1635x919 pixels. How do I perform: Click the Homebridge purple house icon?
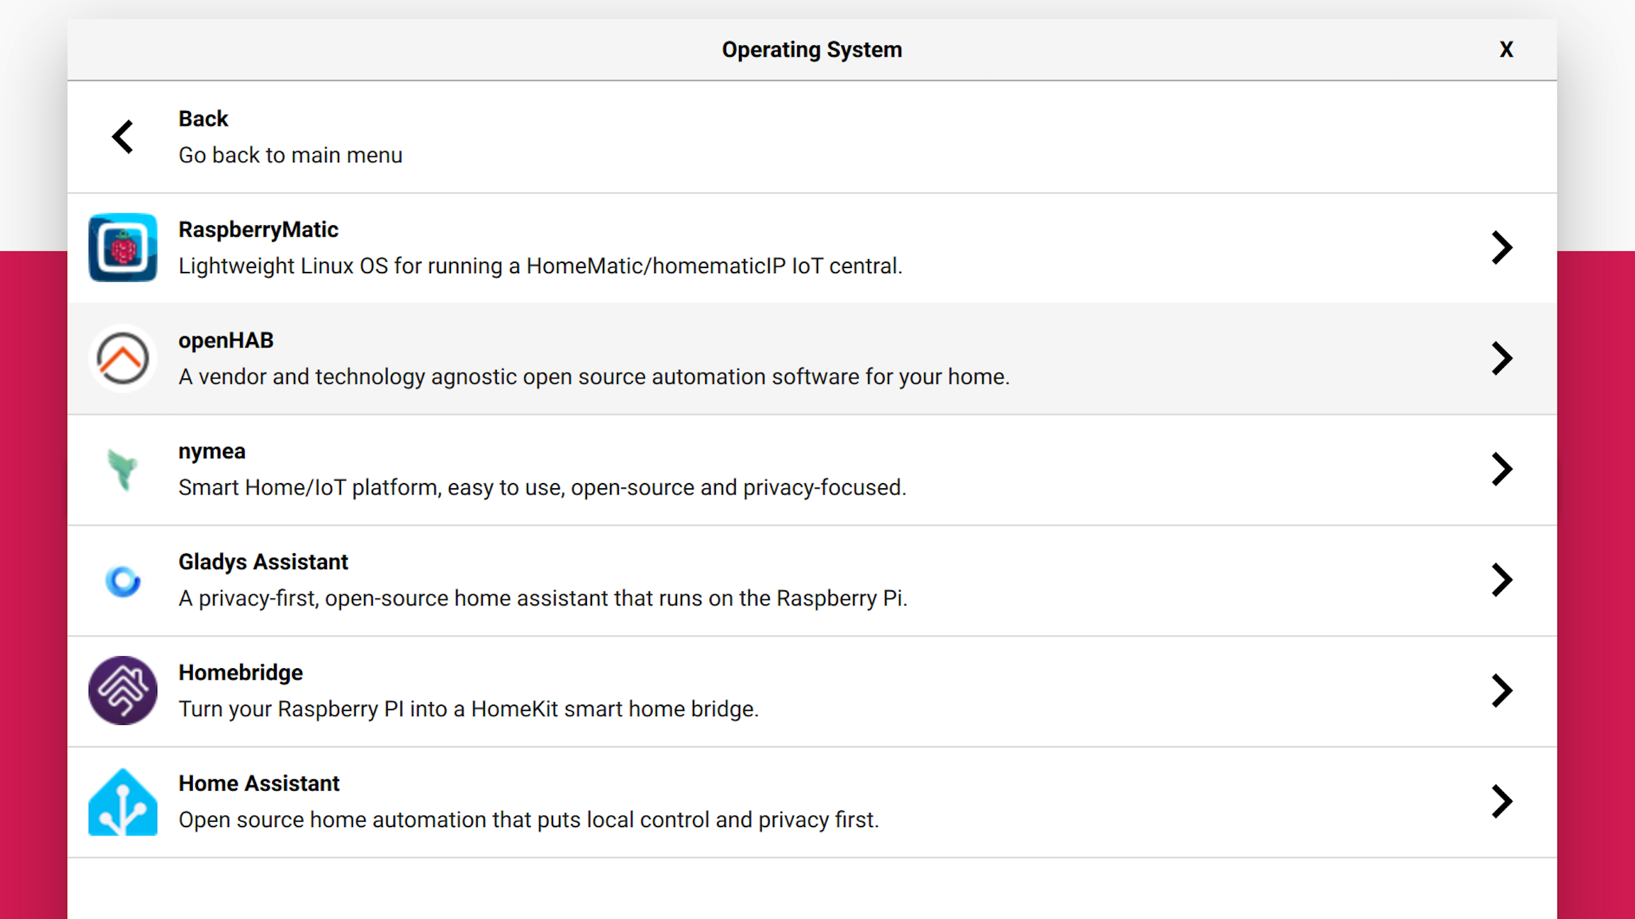pos(123,691)
